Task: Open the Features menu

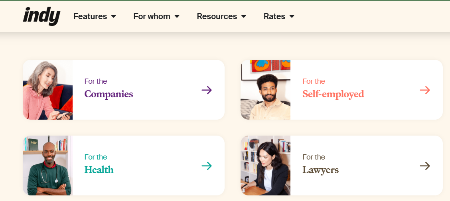Action: coord(90,16)
